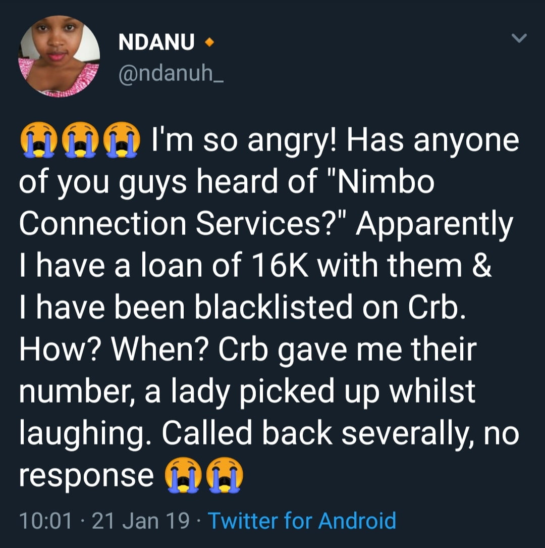This screenshot has height=548, width=545.
Task: Open NDANU's profile picture
Action: [60, 56]
